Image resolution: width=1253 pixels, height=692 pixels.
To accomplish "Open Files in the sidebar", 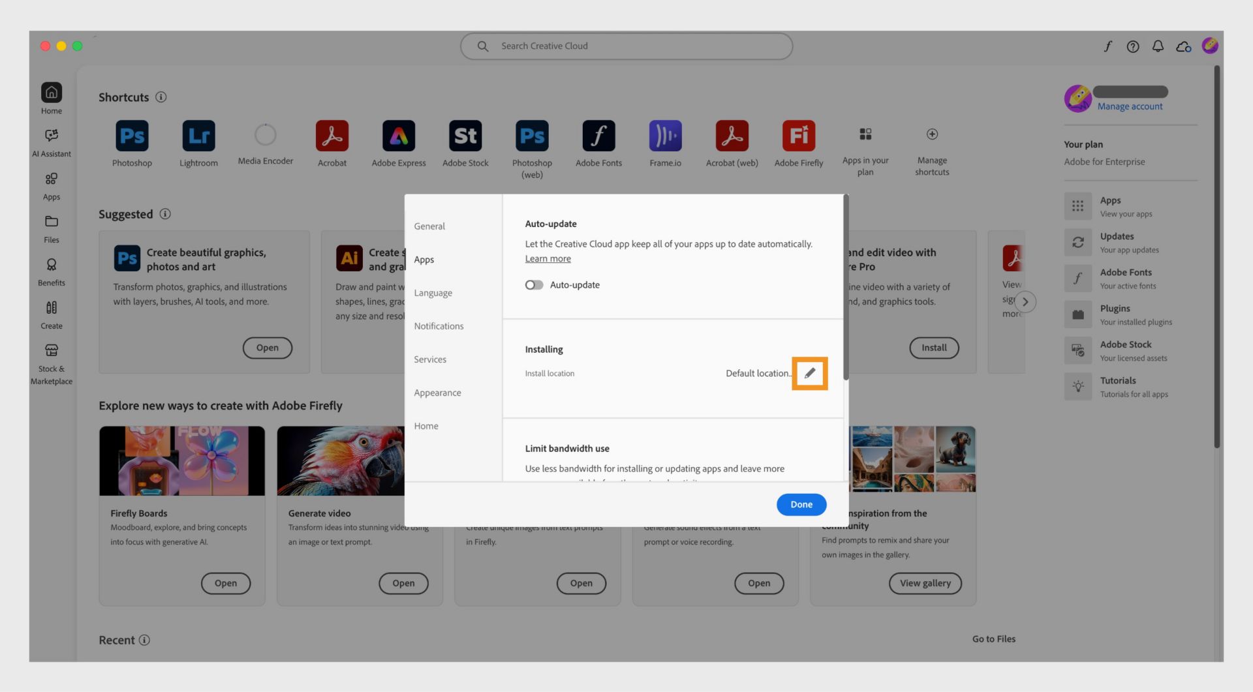I will (52, 229).
